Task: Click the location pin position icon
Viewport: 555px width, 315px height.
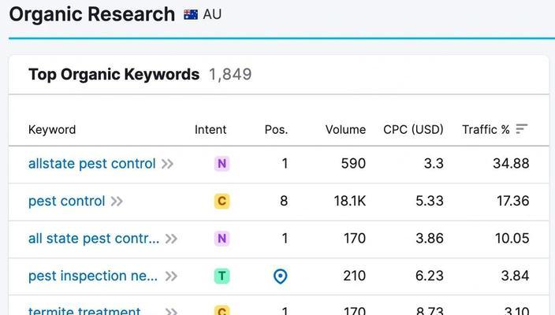Action: pyautogui.click(x=280, y=276)
